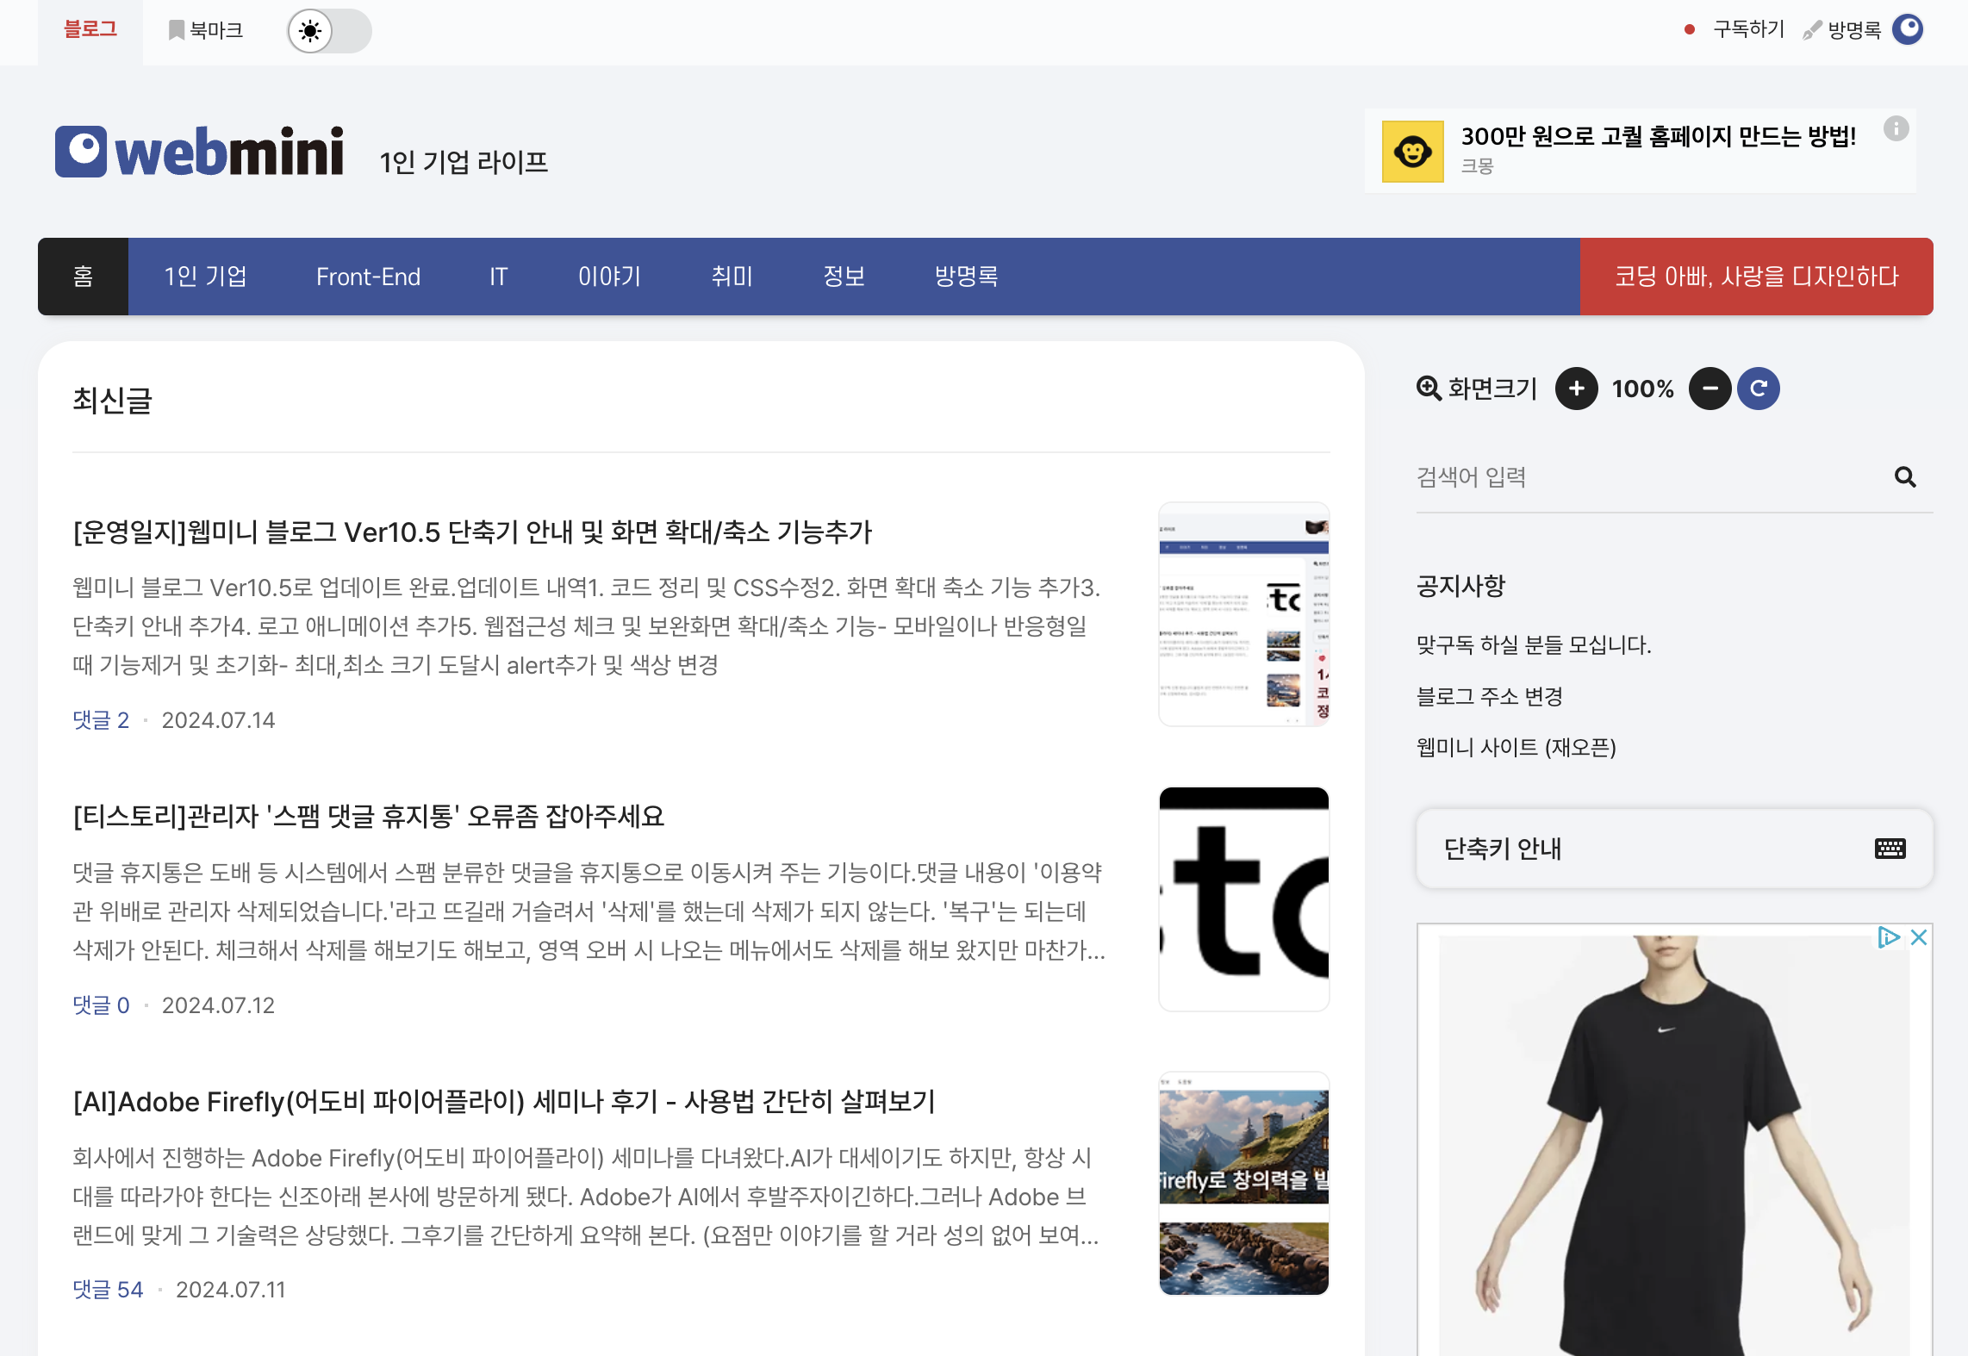The height and width of the screenshot is (1356, 1968).
Task: Zoom out with the minus button
Action: pyautogui.click(x=1710, y=389)
